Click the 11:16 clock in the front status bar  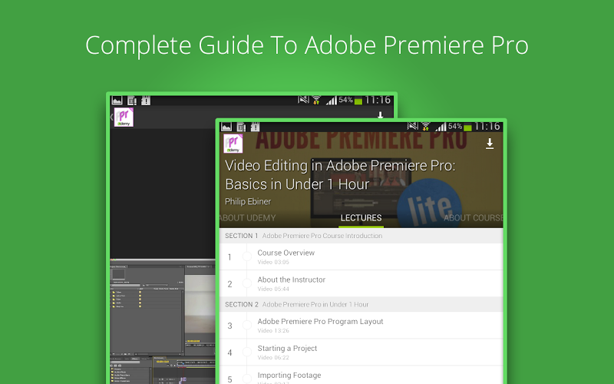[487, 127]
